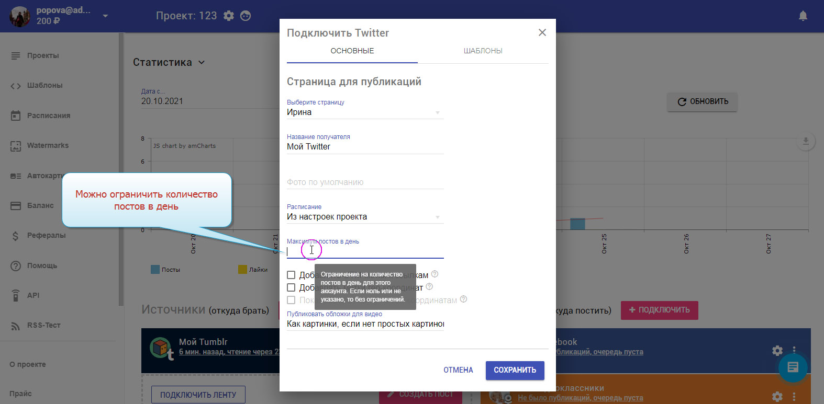
Task: Click the smiley face icon near project title
Action: (246, 16)
